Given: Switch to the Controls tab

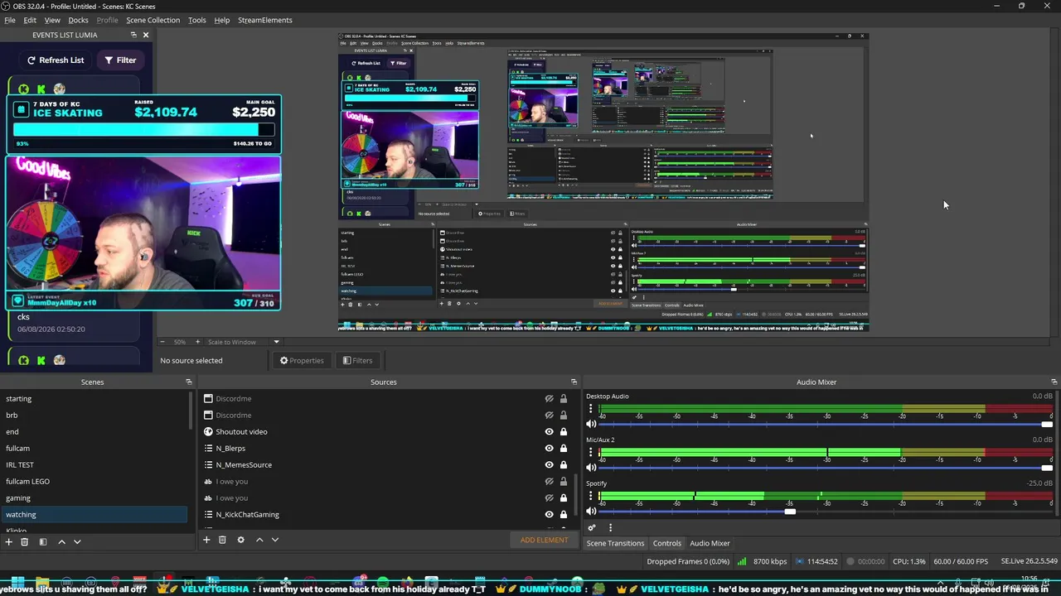Looking at the screenshot, I should pos(667,543).
